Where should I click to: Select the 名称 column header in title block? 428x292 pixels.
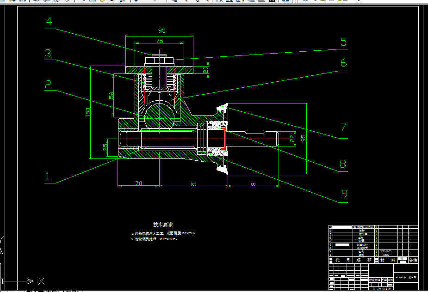point(364,260)
